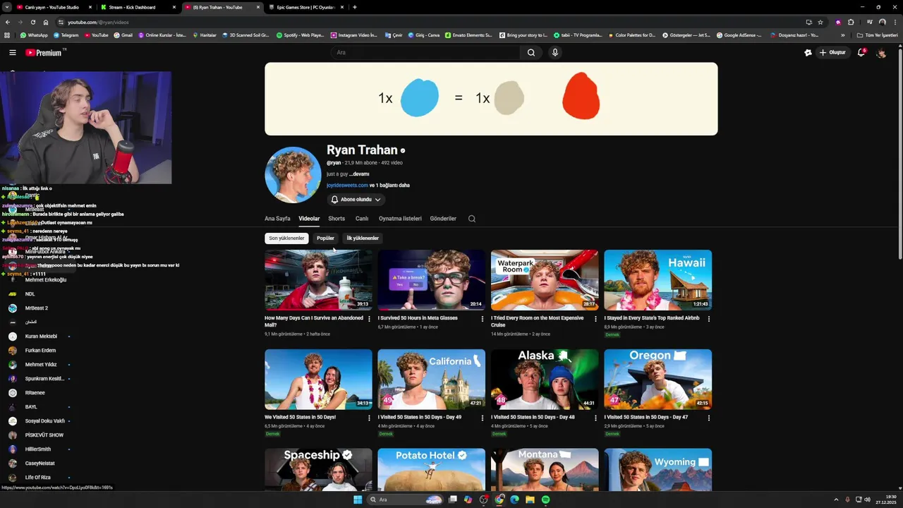
Task: Click Ryan Trahan's channel avatar picture
Action: click(293, 175)
